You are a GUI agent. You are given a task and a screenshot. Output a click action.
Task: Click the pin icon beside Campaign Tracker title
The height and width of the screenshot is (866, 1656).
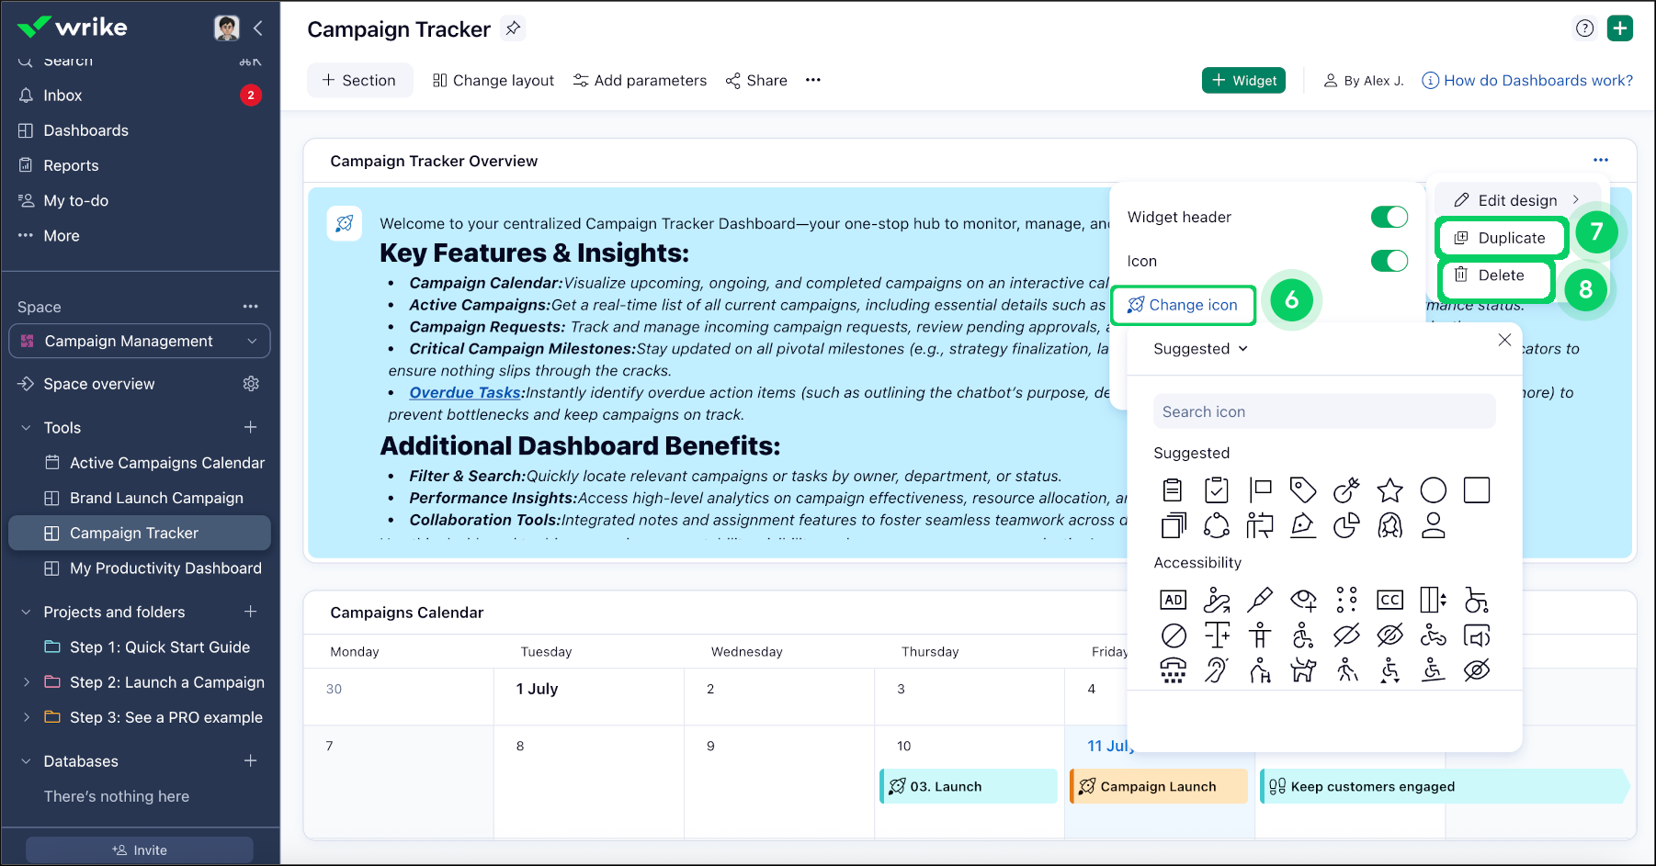(x=513, y=28)
